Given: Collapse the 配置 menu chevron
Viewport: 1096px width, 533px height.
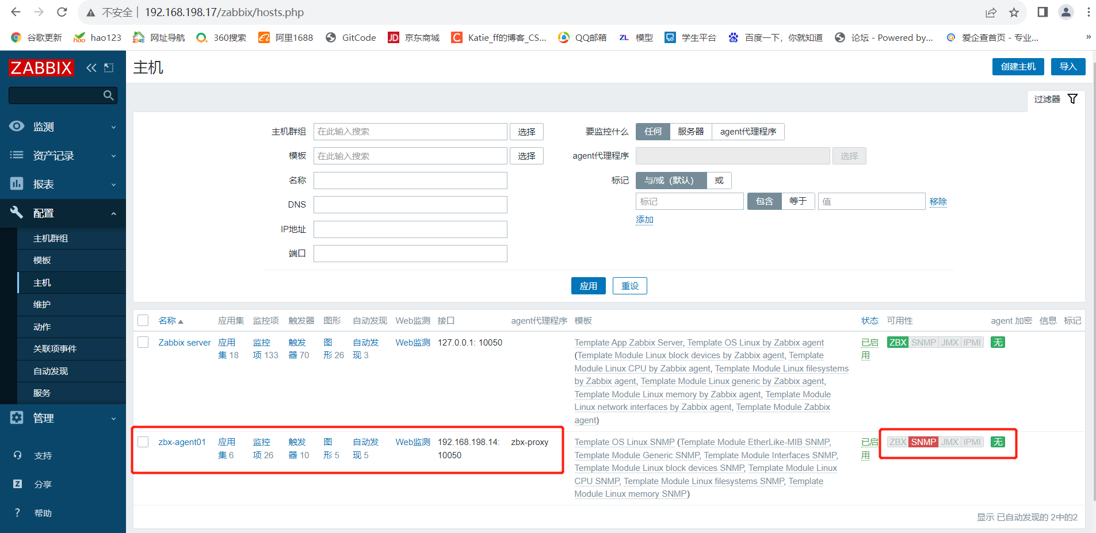Looking at the screenshot, I should tap(113, 213).
